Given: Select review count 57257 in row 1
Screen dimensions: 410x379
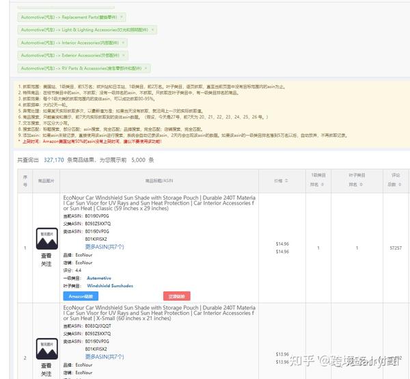Looking at the screenshot, I should click(396, 248).
